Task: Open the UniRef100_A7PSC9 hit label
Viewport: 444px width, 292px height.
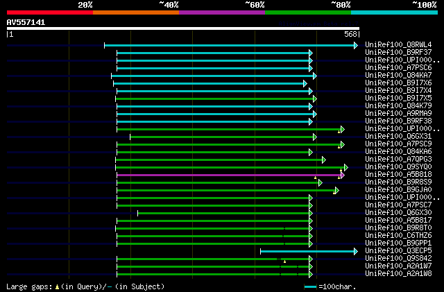Action: pyautogui.click(x=398, y=144)
